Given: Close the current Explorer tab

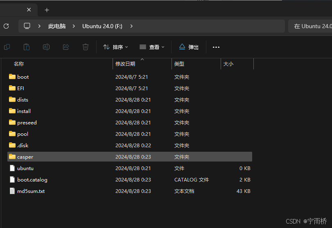Looking at the screenshot, I should (29, 10).
